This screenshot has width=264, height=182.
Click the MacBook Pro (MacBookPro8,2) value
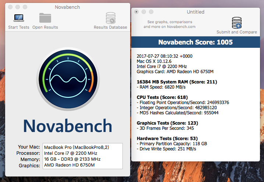76,147
